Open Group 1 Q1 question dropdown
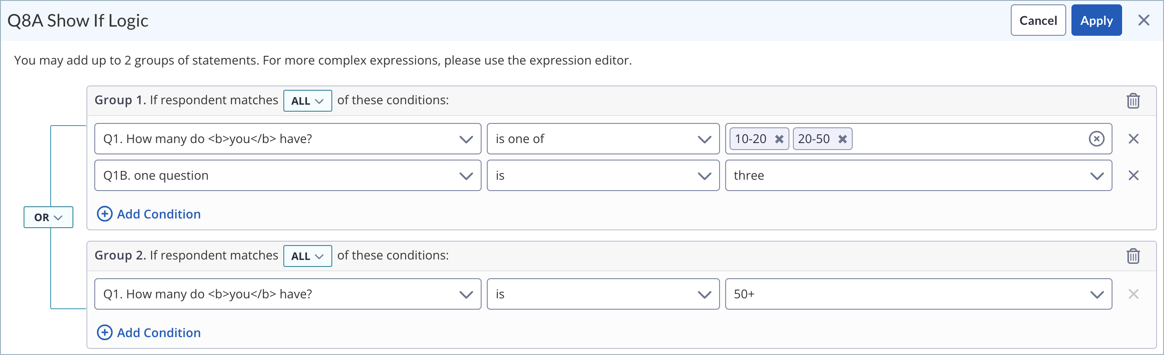This screenshot has width=1164, height=355. (x=288, y=139)
